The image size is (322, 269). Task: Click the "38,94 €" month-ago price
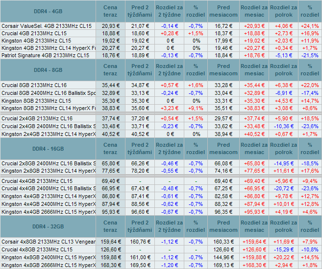(x=223, y=134)
